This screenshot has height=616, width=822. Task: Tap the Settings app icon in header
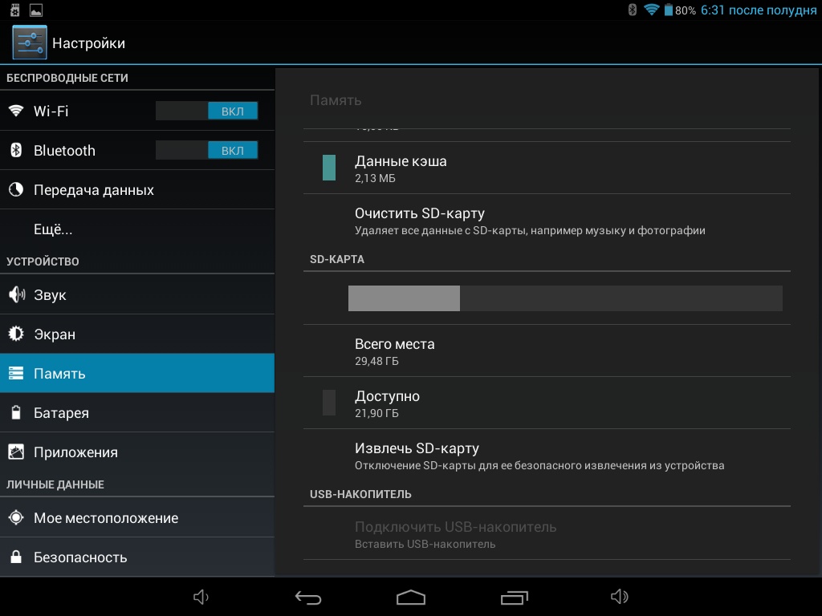click(x=30, y=43)
